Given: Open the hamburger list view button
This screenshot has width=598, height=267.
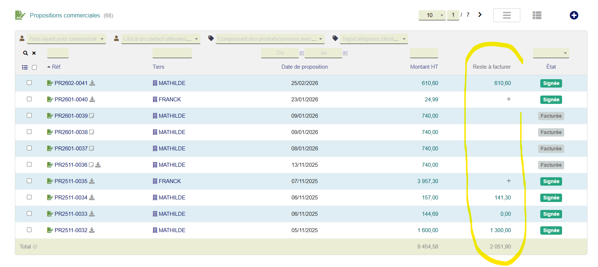Looking at the screenshot, I should pos(507,15).
